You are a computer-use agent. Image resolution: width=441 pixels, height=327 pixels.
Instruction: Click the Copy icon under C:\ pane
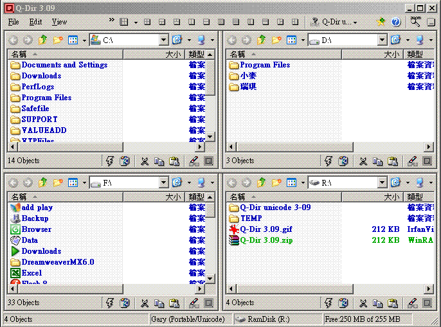tap(159, 161)
